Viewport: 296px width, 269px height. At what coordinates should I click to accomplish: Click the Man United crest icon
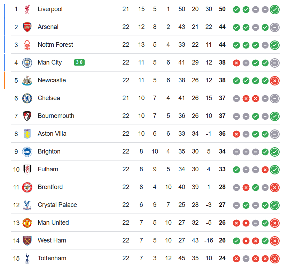click(27, 223)
